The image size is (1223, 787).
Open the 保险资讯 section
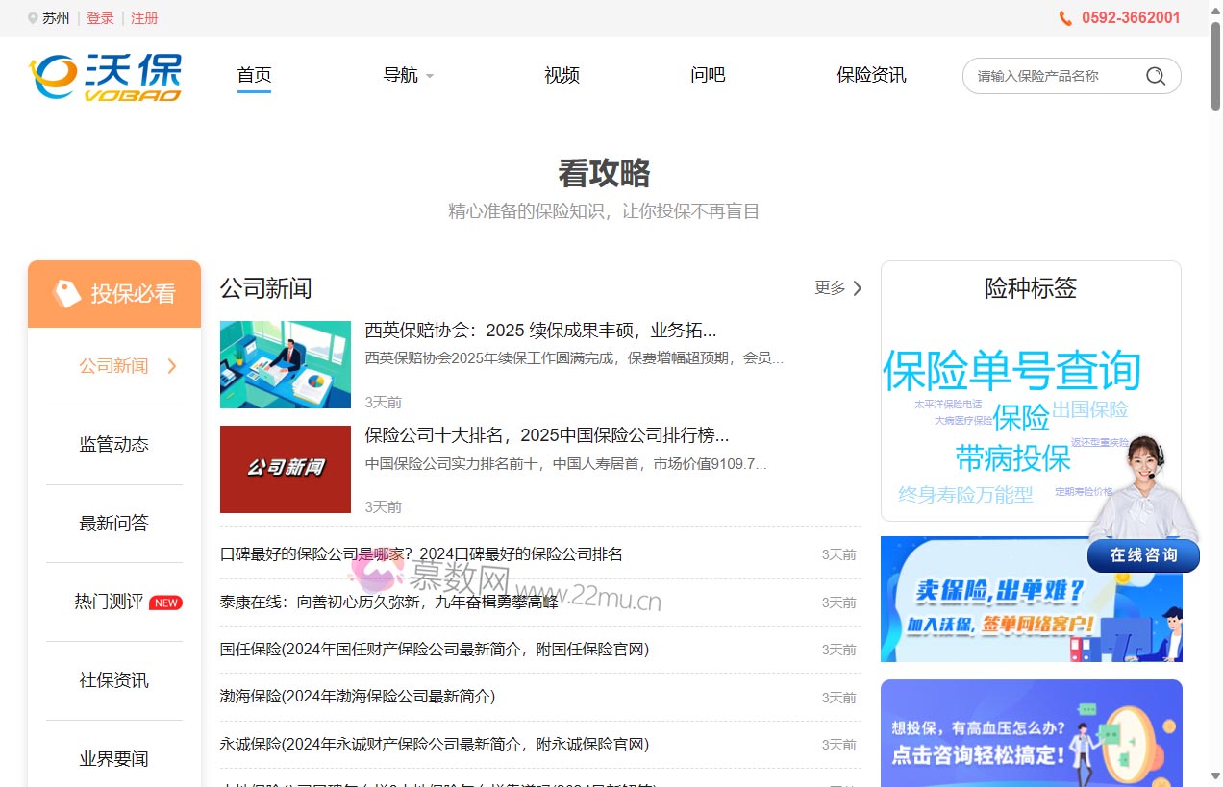tap(871, 75)
